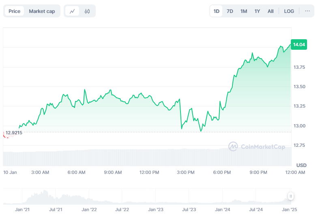Click the 13.50 y-axis label

[299, 87]
